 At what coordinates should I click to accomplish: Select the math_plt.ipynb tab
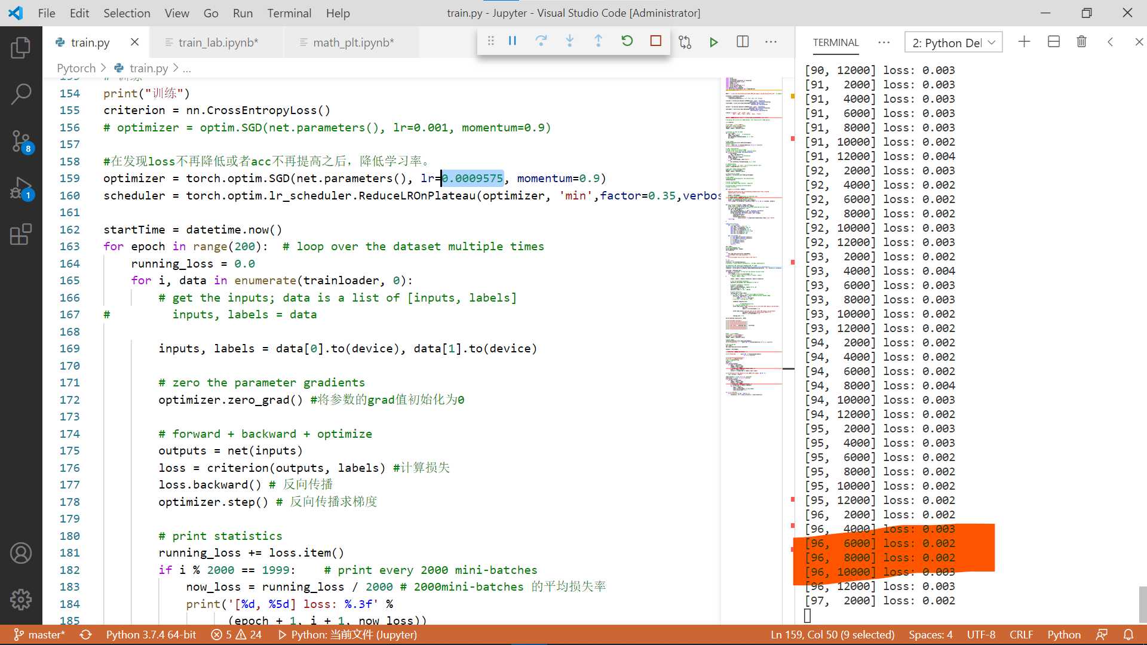354,42
